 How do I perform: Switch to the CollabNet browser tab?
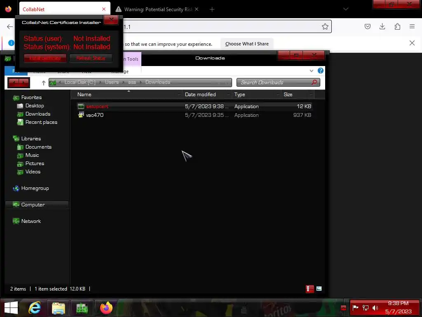coord(61,9)
